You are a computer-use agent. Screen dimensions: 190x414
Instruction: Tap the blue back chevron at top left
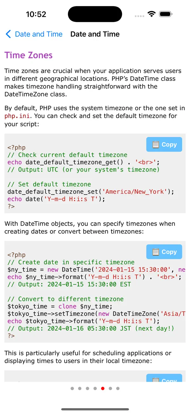pyautogui.click(x=8, y=34)
